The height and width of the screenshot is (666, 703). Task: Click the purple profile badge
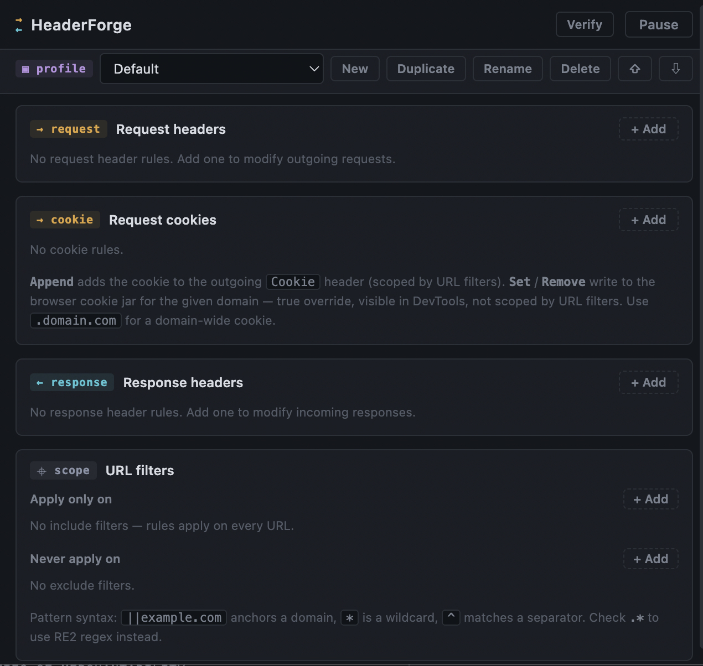pos(54,69)
